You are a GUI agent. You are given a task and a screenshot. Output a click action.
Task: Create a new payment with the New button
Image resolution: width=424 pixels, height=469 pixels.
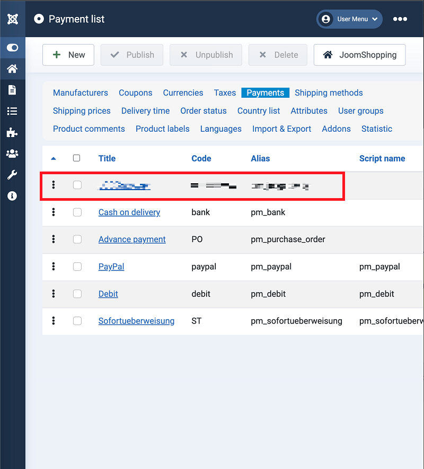(x=68, y=55)
